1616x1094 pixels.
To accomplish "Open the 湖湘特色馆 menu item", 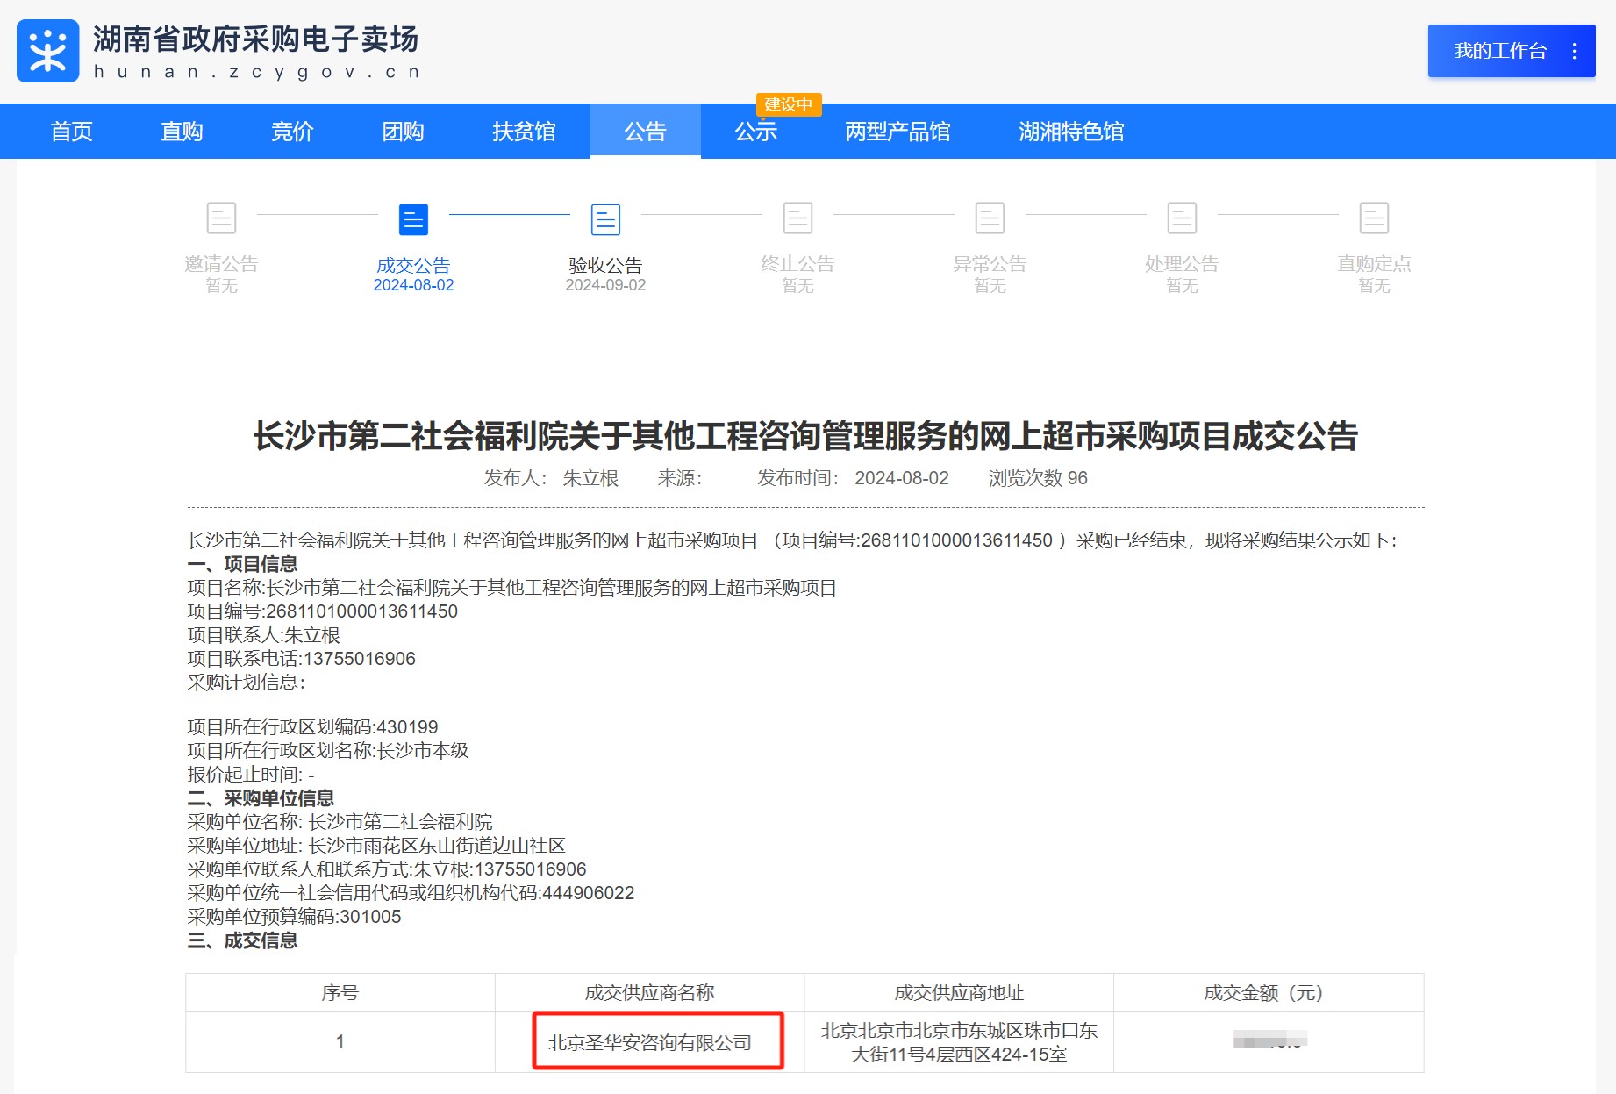I will point(1071,132).
